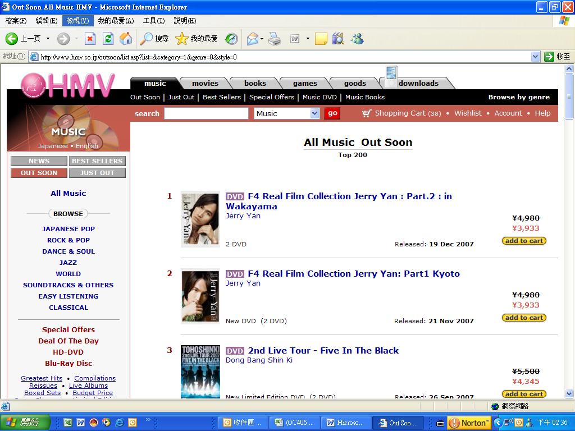Print the page with the printer icon

275,39
